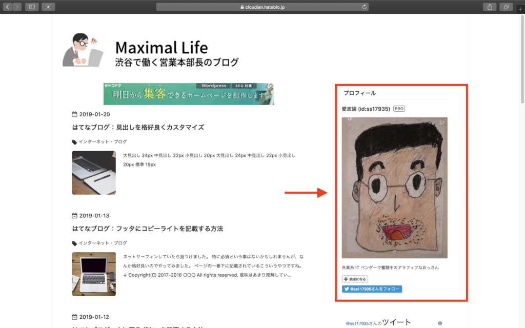Click the プロフィール sidebar heading
The width and height of the screenshot is (525, 328).
359,93
